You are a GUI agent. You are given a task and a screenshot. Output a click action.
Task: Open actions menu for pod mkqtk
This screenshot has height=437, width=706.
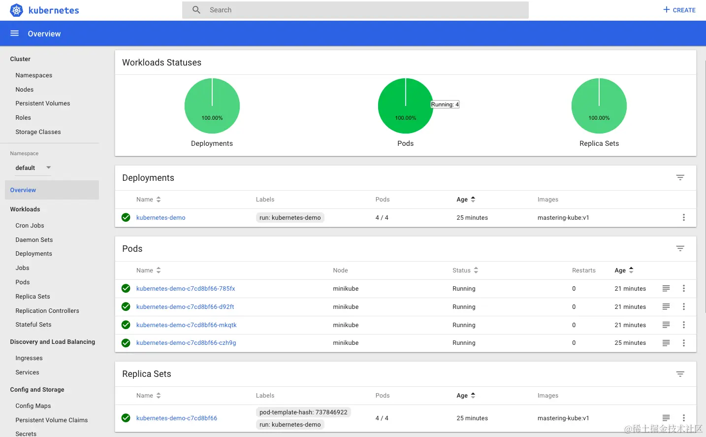tap(683, 325)
